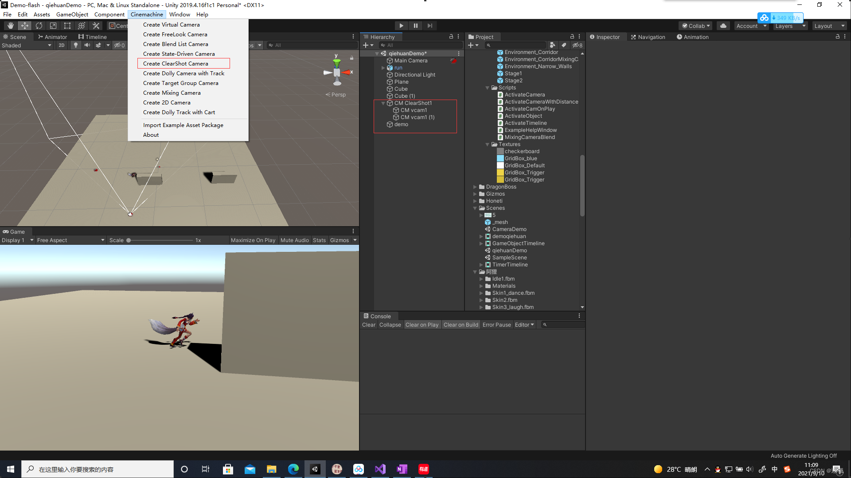The image size is (851, 478).
Task: Click the Hierarchy search field
Action: click(x=421, y=45)
